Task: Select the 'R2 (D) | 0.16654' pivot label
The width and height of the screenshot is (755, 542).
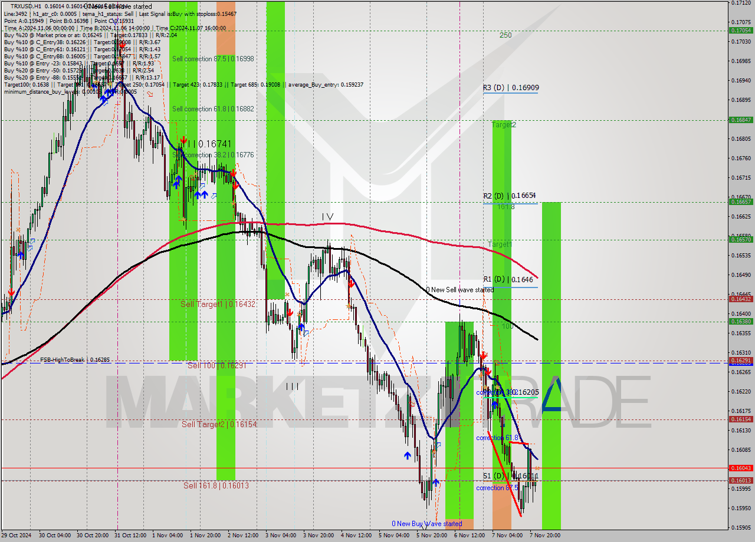Action: coord(510,196)
